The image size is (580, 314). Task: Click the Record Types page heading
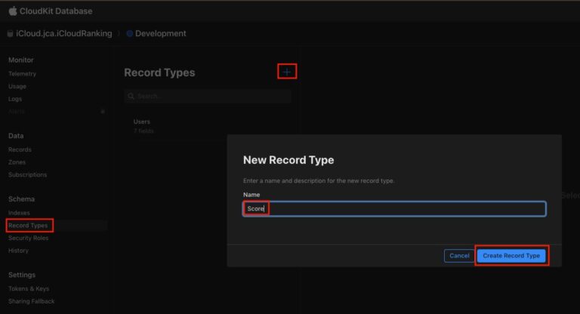click(159, 72)
